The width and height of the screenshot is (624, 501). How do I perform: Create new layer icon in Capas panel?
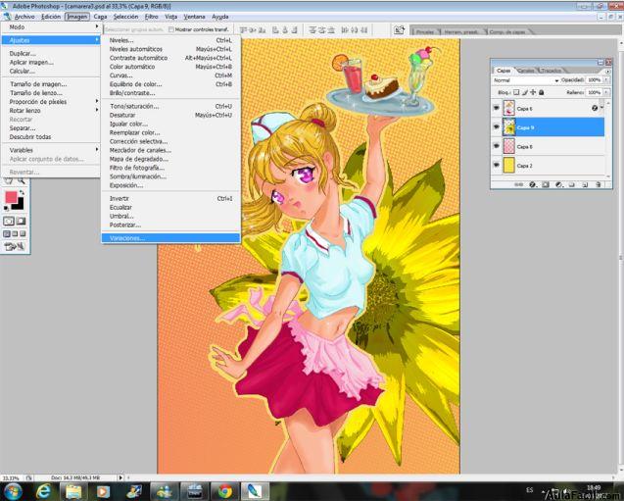[x=585, y=184]
